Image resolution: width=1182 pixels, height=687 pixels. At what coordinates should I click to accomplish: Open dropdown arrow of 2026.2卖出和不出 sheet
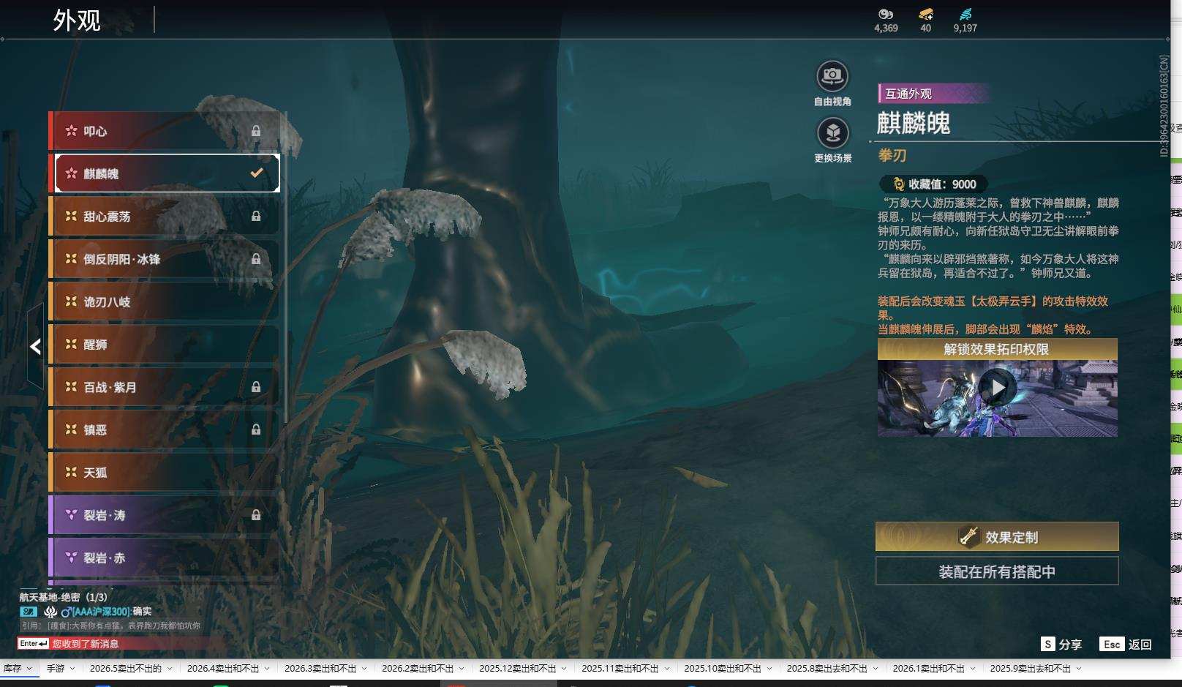coord(462,669)
